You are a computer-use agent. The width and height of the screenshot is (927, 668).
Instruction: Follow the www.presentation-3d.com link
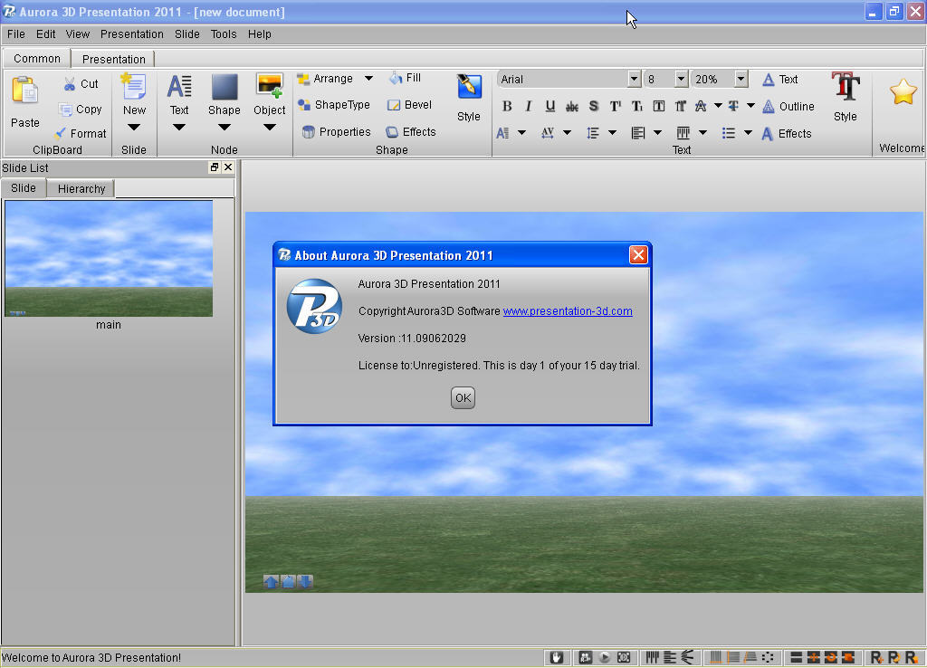568,310
